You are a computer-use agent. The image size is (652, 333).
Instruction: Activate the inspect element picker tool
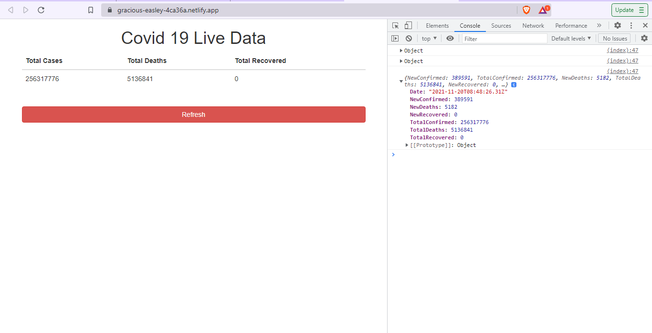(x=395, y=26)
